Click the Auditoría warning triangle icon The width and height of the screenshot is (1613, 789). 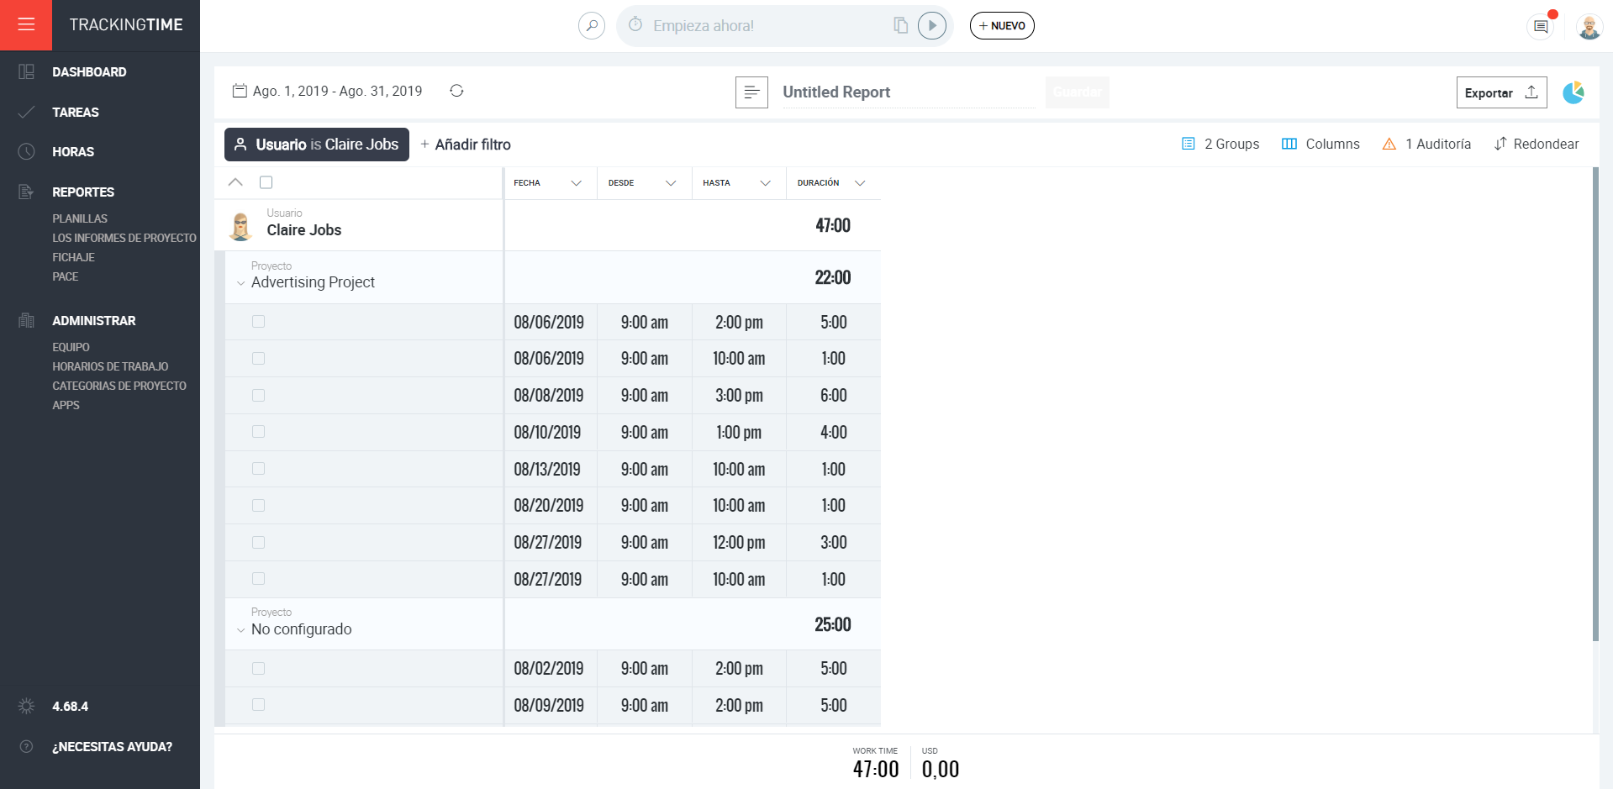[1389, 144]
